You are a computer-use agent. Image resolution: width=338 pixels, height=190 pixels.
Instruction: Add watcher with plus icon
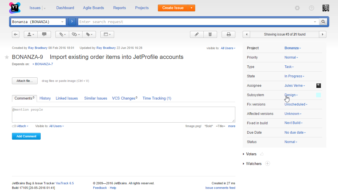pyautogui.click(x=267, y=164)
